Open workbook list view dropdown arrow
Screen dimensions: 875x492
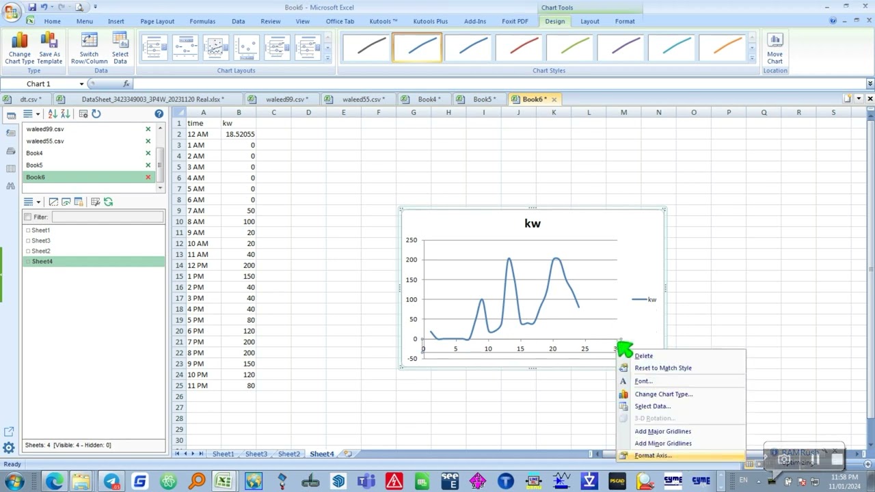(38, 114)
